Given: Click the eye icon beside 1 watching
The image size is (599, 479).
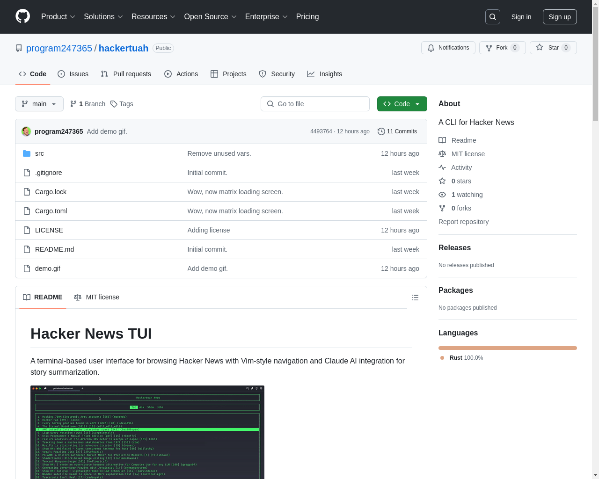Looking at the screenshot, I should click(442, 195).
